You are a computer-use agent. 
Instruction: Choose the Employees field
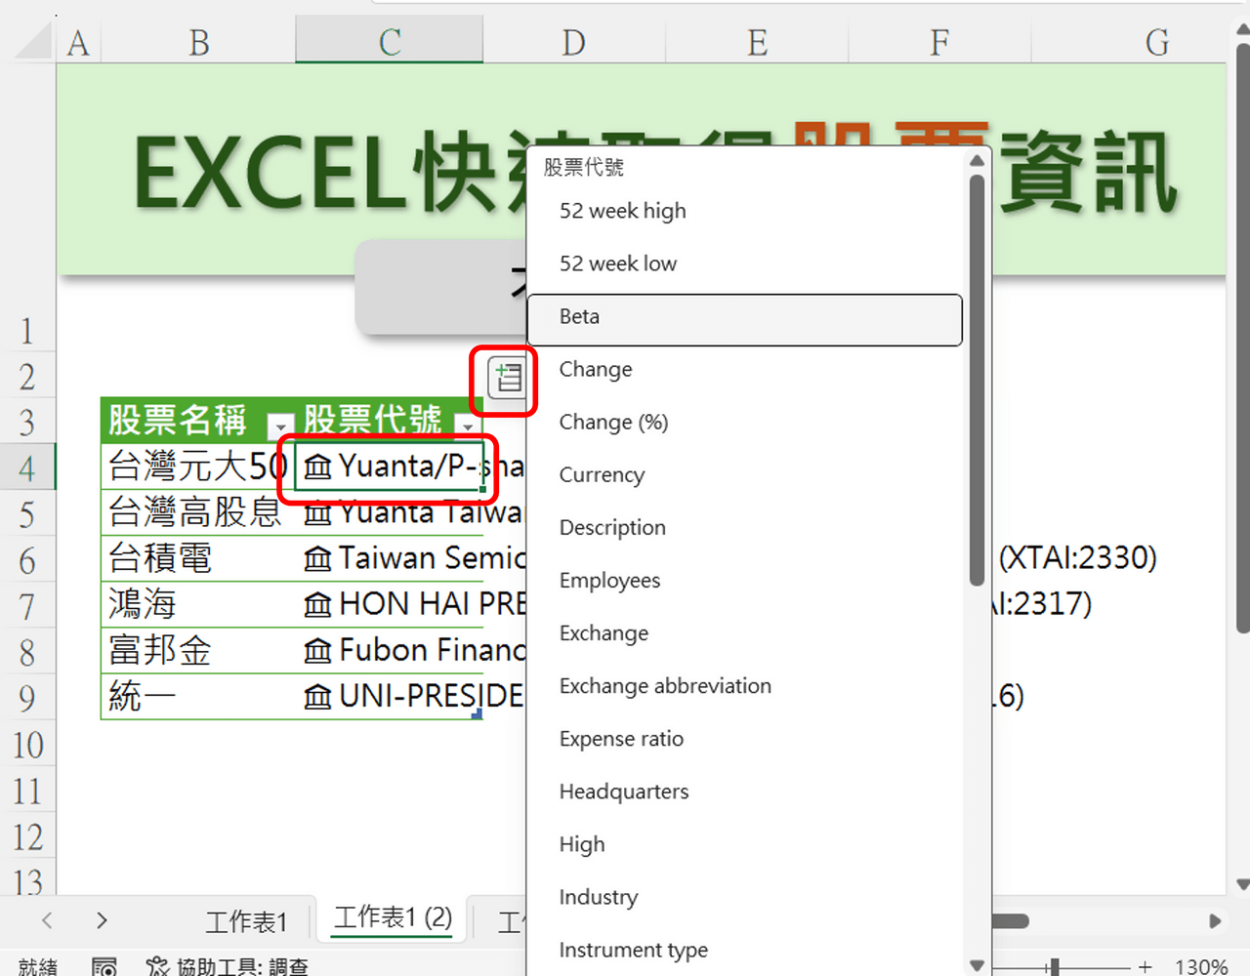(x=745, y=580)
